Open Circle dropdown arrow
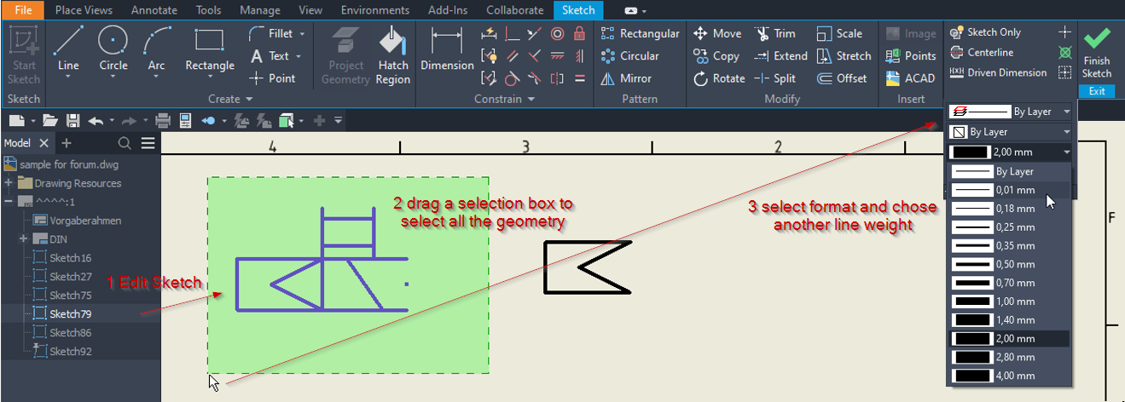Image resolution: width=1125 pixels, height=402 pixels. 113,78
